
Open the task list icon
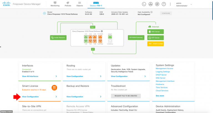[157, 4]
